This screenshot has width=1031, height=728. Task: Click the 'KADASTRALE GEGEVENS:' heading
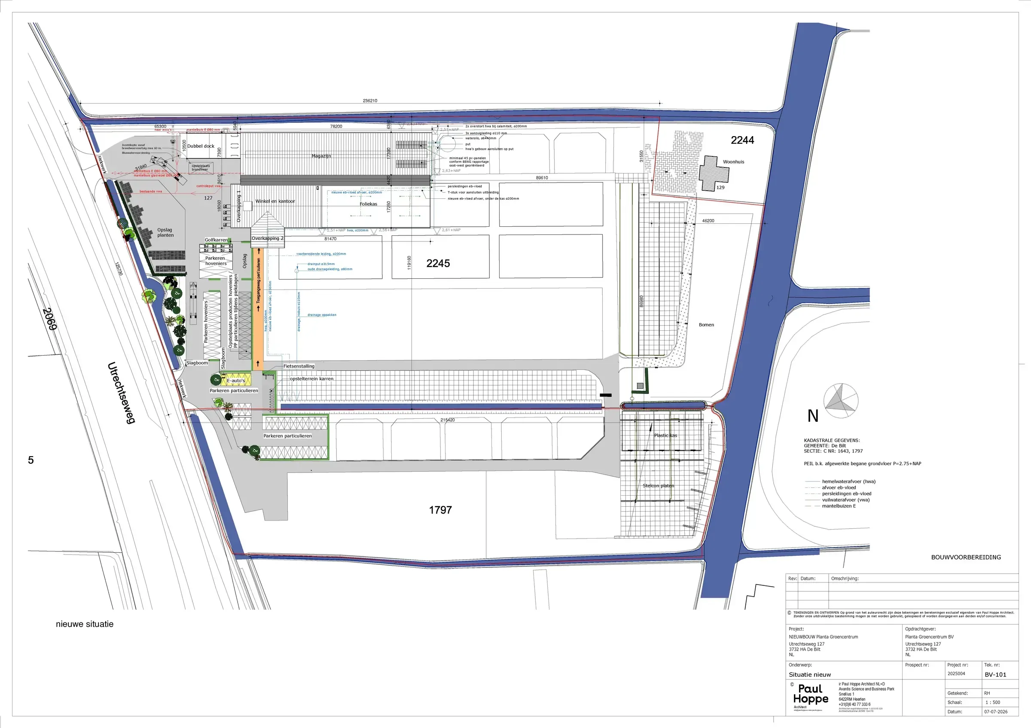(832, 440)
